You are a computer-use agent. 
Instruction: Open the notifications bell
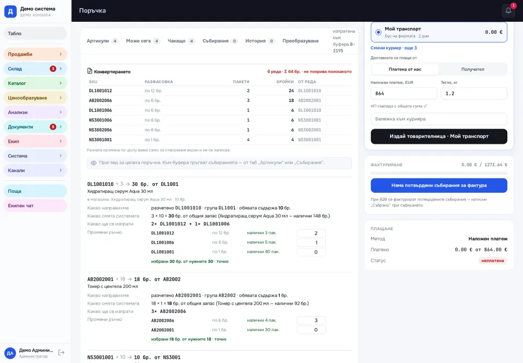pyautogui.click(x=508, y=11)
